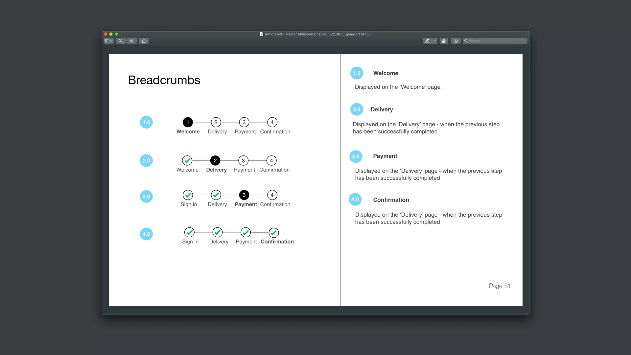The width and height of the screenshot is (631, 355).
Task: Click the zoom out magnifier icon
Action: pos(121,41)
